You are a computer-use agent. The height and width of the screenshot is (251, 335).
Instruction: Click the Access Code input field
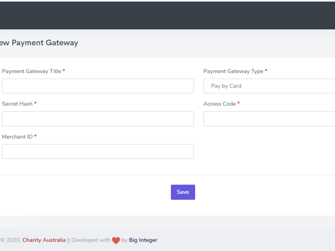tap(269, 119)
